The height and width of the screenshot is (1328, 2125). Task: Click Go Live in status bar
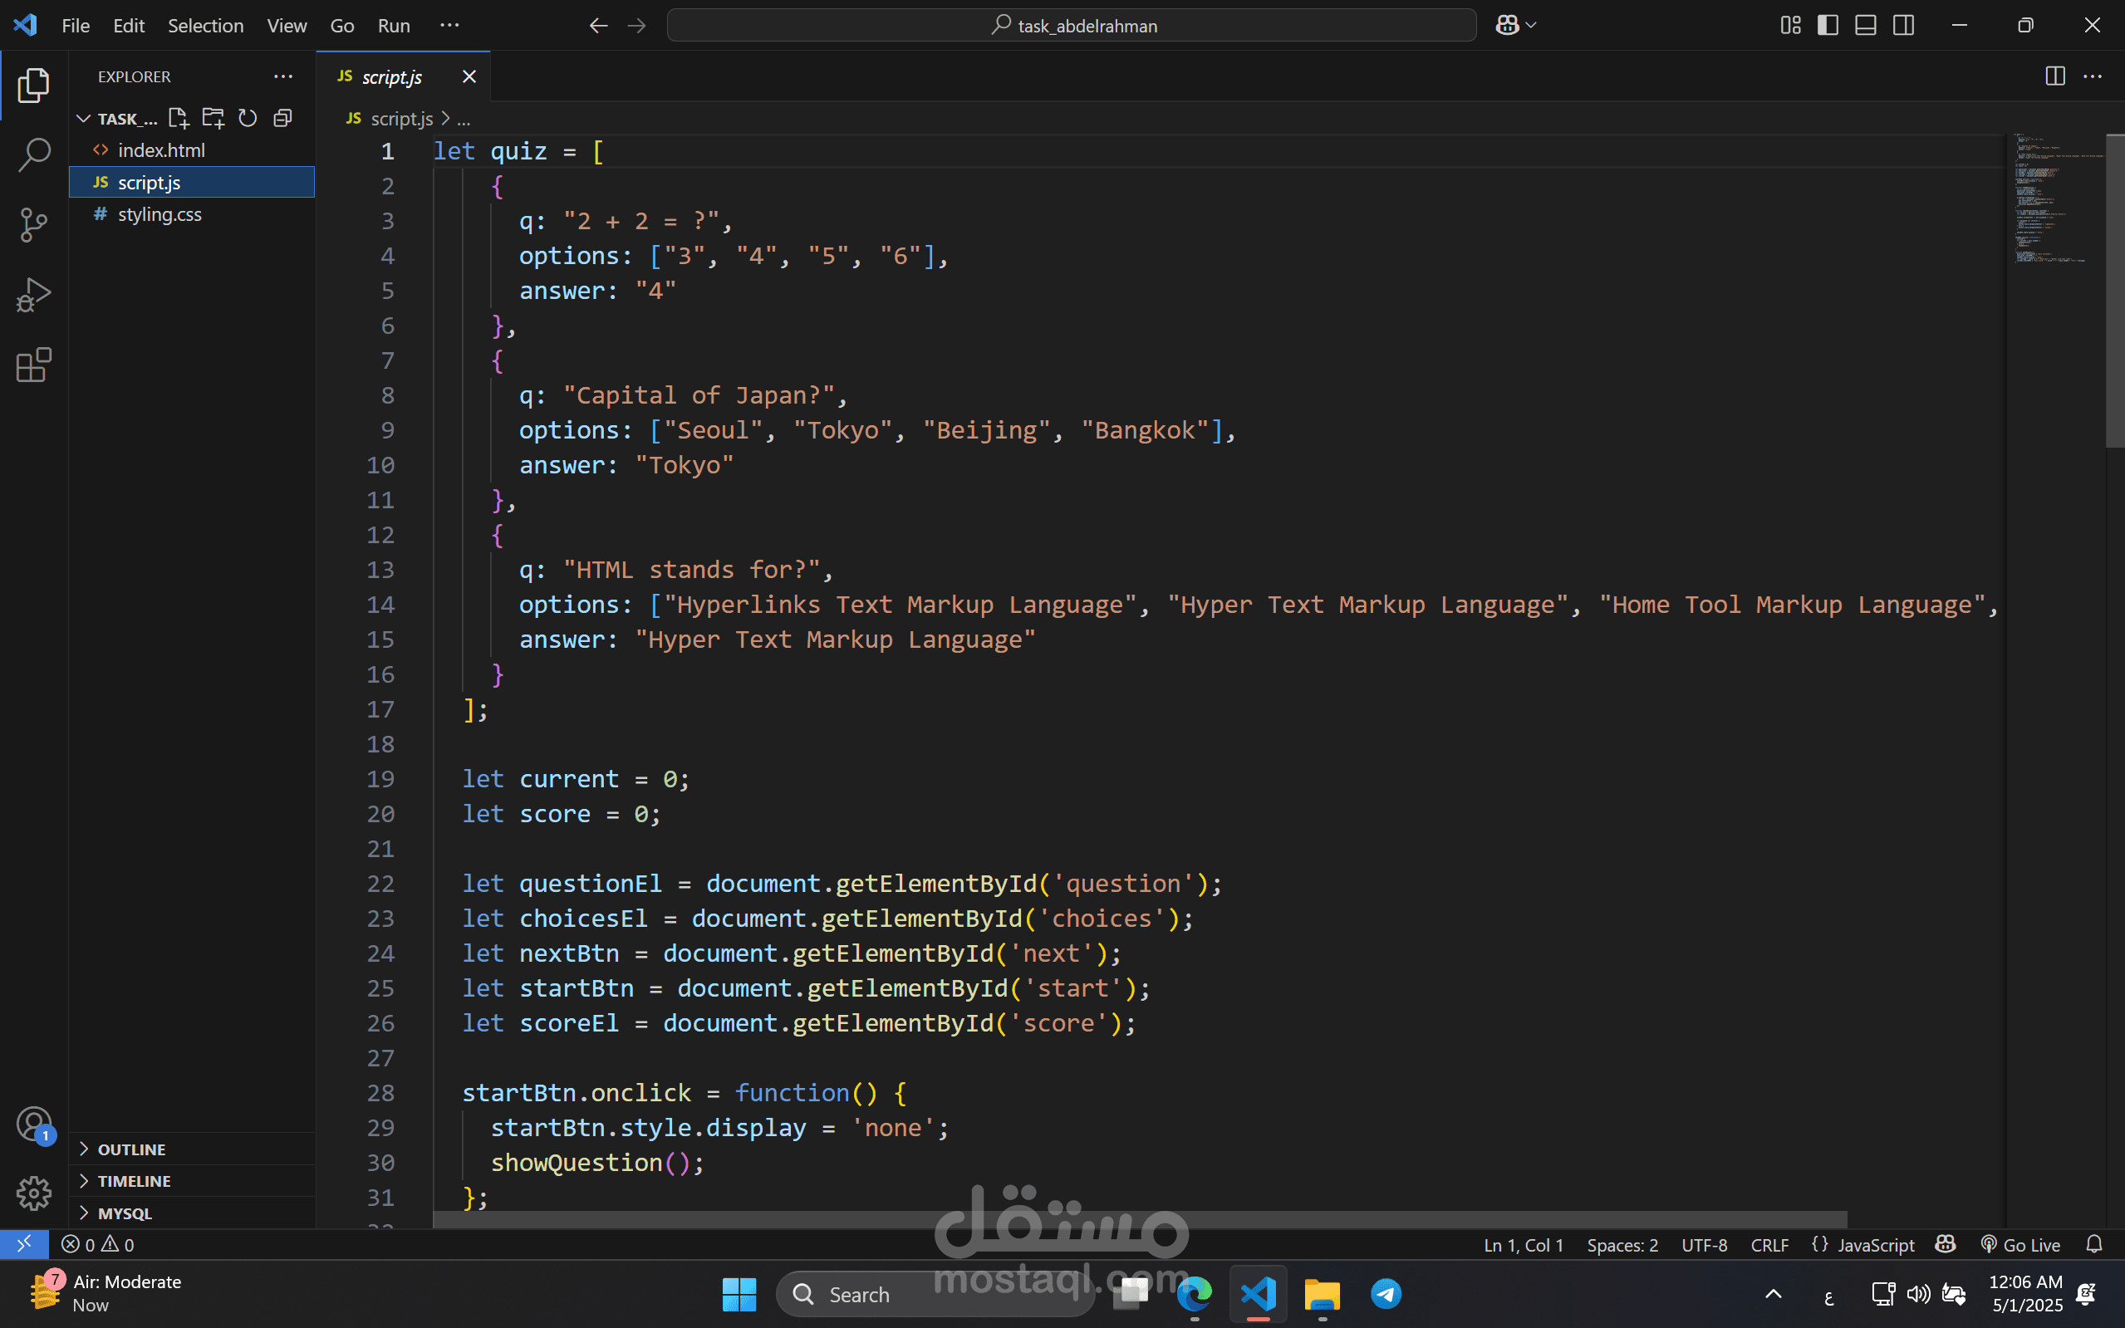2020,1245
